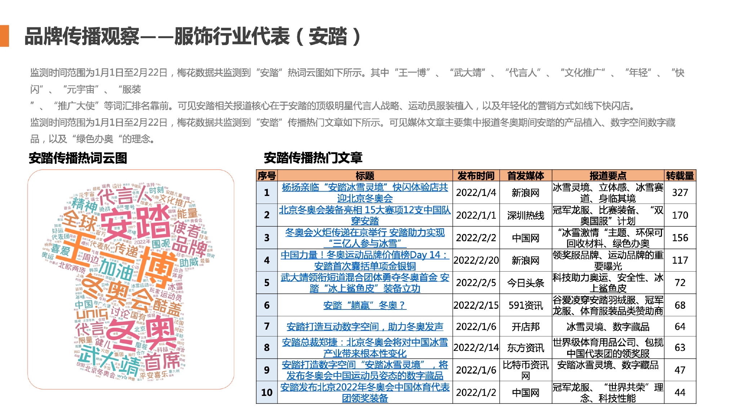Click key points cell 安踏冰雪灵境、数字藏品
This screenshot has height=415, width=738.
(608, 370)
